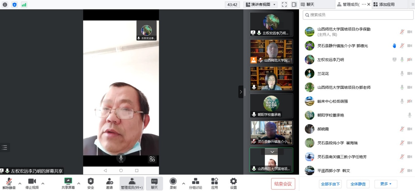This screenshot has height=191, width=415.
Task: Toggle the 管理成员(99+) members panel
Action: coord(132,183)
